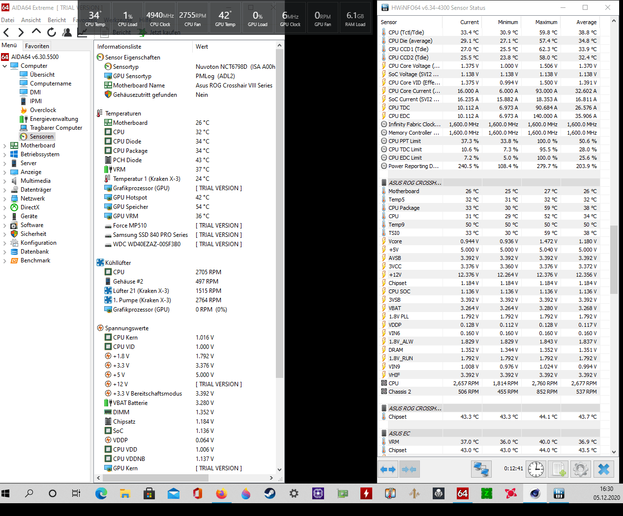Expand the Datenträger tree node

tap(5, 190)
